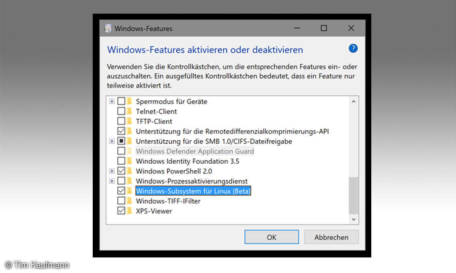Viewport: 456px width, 273px height.
Task: Open the blue help question mark icon
Action: 353,48
